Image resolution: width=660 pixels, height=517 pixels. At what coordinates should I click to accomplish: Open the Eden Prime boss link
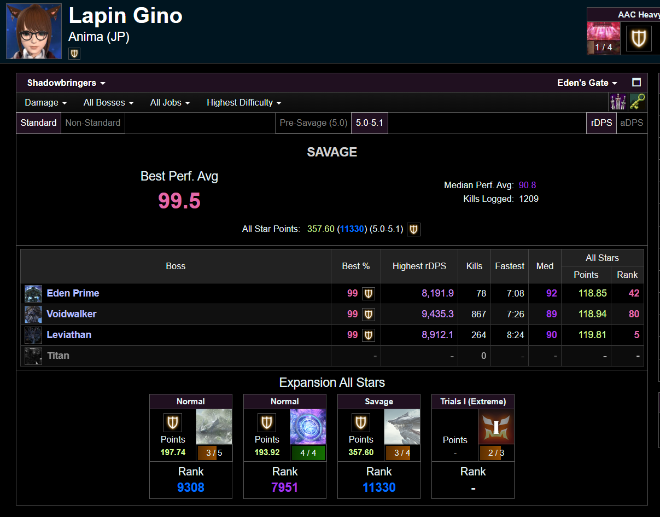73,293
